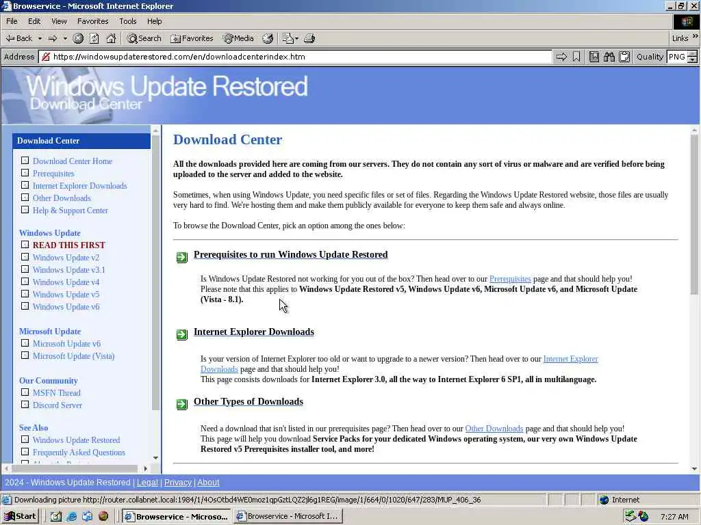This screenshot has height=525, width=701.
Task: Go back with the Back arrow button
Action: tap(18, 38)
